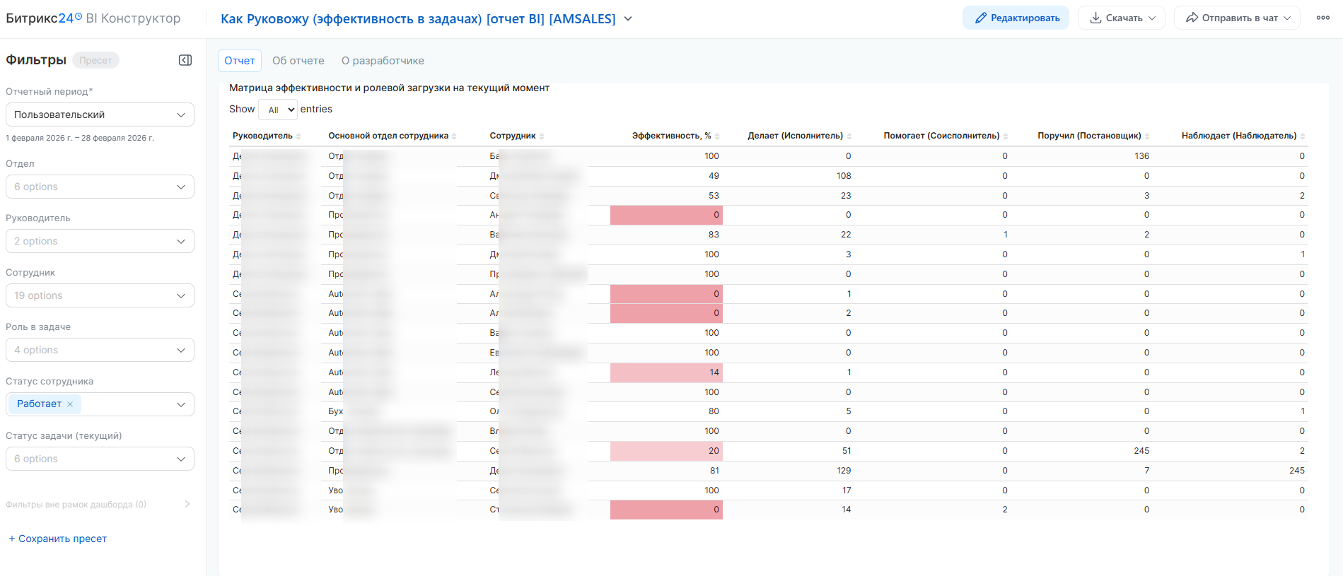
Task: Open the 'Роль в задаче' filter dropdown
Action: coord(100,350)
